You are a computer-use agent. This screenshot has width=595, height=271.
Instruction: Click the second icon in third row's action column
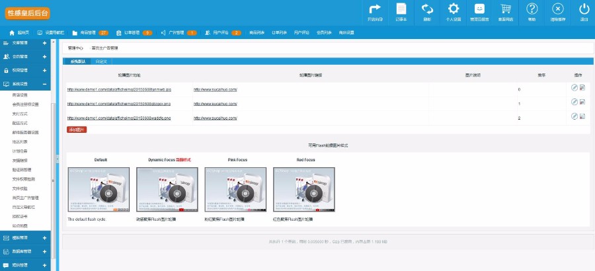pos(582,117)
